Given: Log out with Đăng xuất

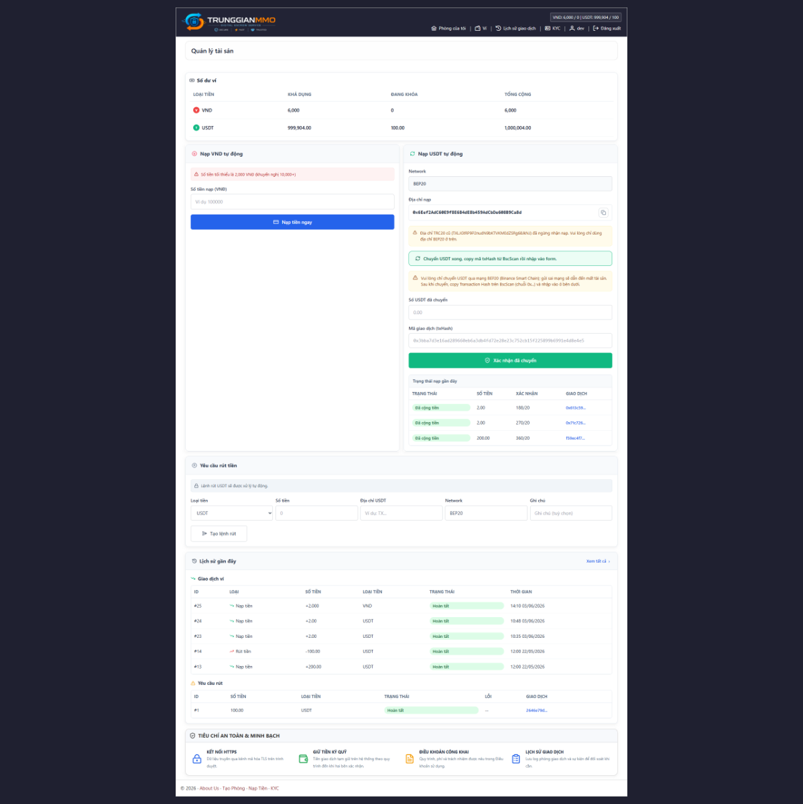Looking at the screenshot, I should [x=607, y=29].
